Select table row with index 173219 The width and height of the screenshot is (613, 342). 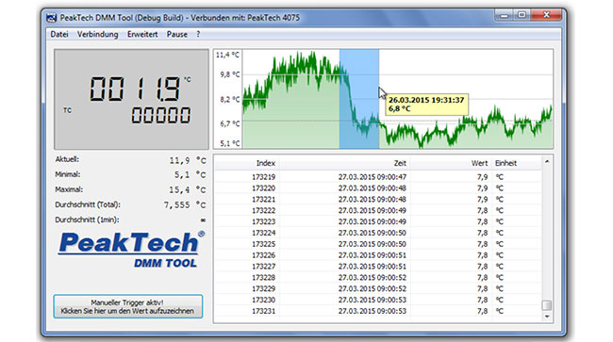point(378,177)
